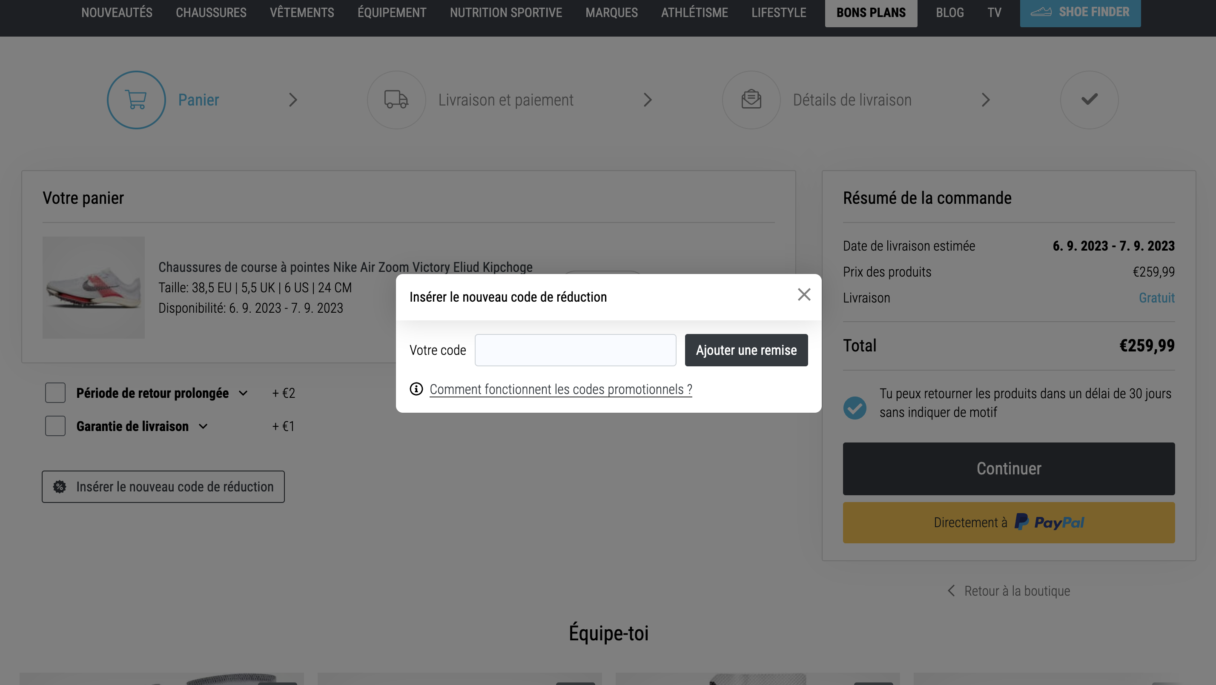Click the Continuer button
This screenshot has width=1216, height=685.
(1009, 468)
